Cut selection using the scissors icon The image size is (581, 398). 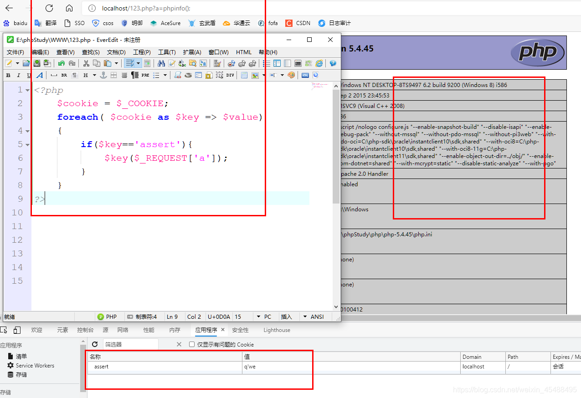tap(86, 63)
